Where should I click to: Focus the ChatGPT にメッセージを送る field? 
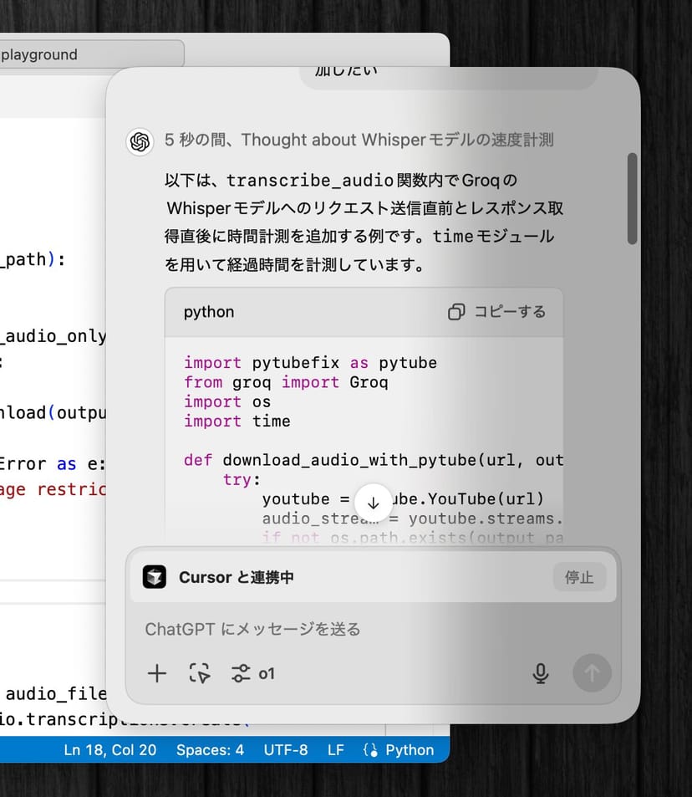tap(334, 629)
